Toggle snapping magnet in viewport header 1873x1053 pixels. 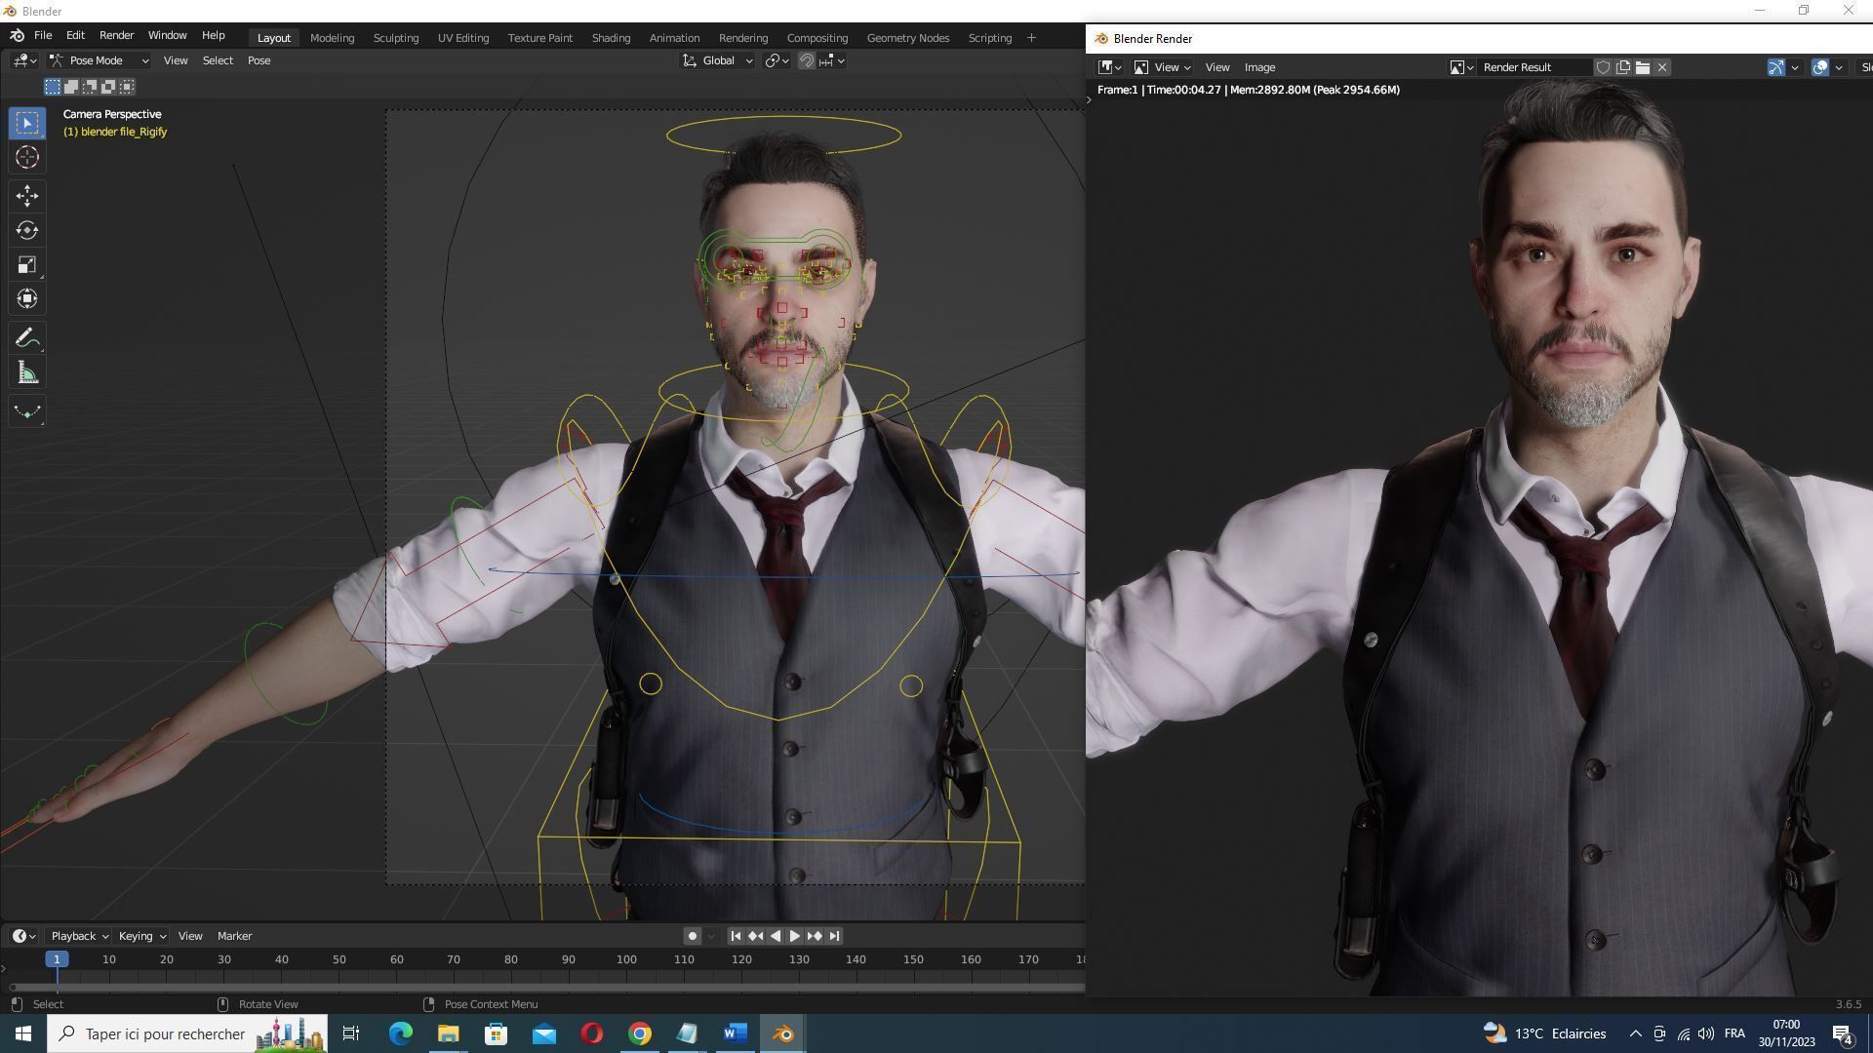tap(807, 60)
